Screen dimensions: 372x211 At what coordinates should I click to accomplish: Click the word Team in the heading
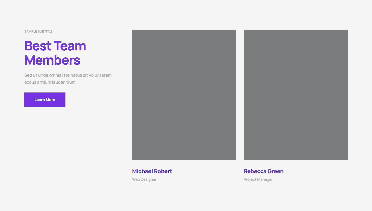(x=70, y=46)
